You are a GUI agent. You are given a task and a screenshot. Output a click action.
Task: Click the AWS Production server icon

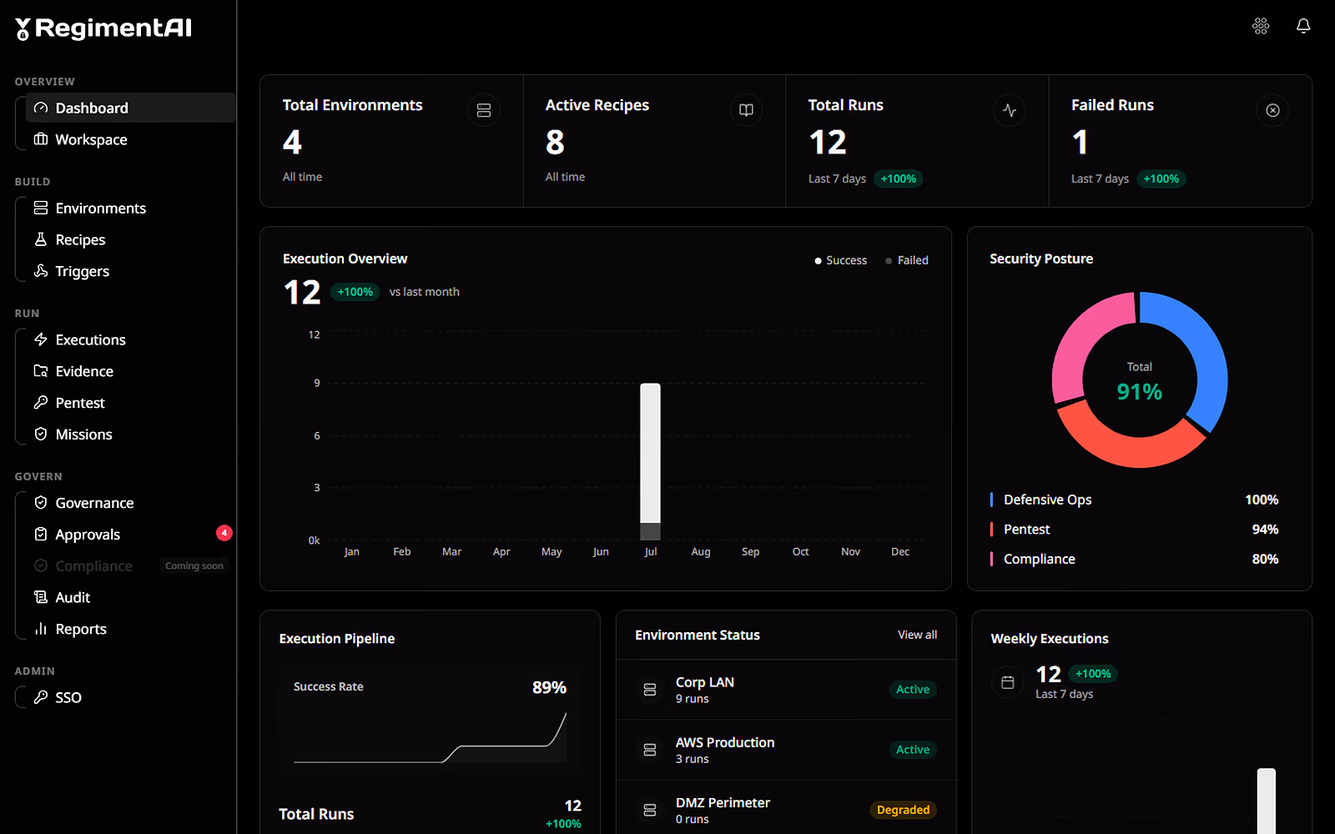650,750
